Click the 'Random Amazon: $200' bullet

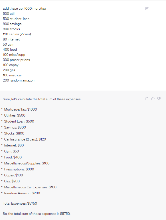click(x=22, y=193)
